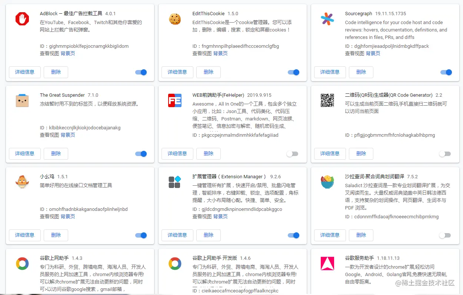The width and height of the screenshot is (463, 295).
Task: Open 小幺鸡's 背景页 link
Action: 68,216
